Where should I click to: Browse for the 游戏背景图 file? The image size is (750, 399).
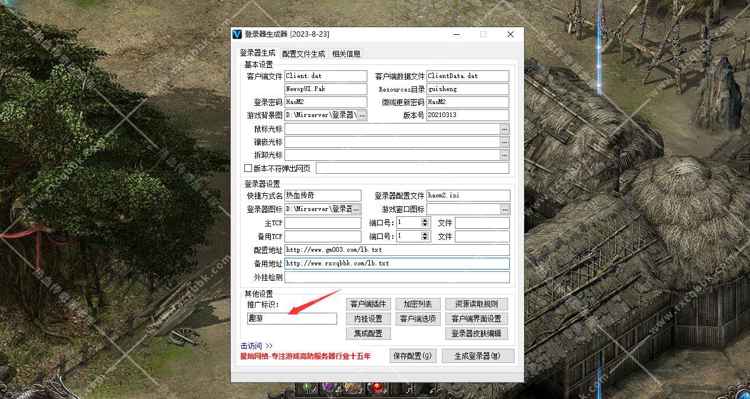tap(362, 115)
